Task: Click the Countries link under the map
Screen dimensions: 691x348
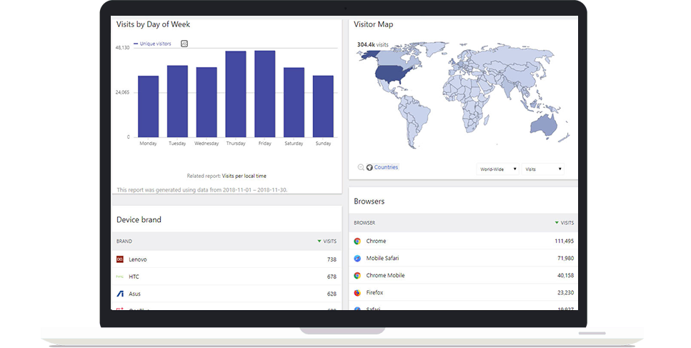Action: [x=386, y=167]
